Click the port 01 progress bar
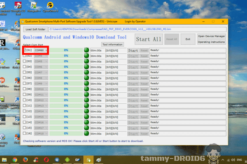The width and height of the screenshot is (247, 164). tap(66, 50)
